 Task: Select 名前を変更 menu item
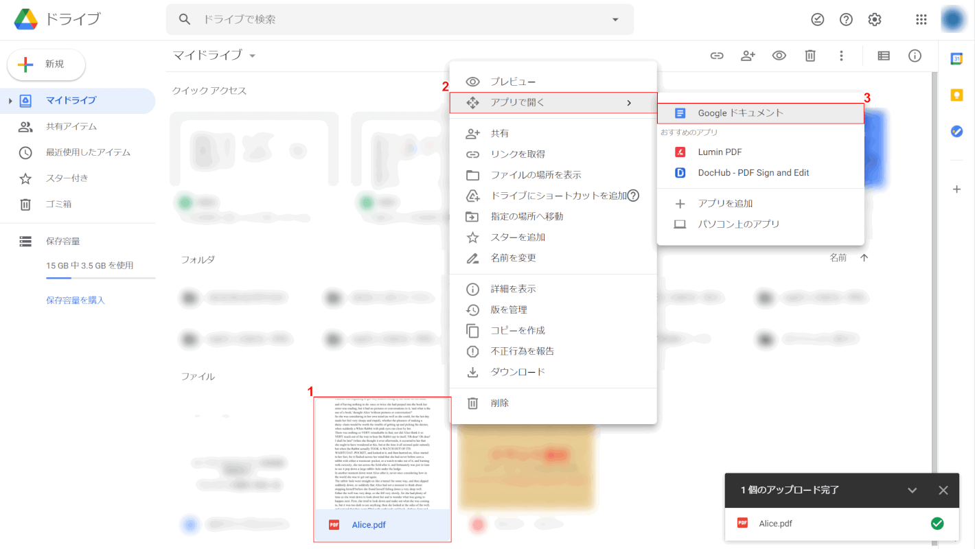(x=553, y=258)
